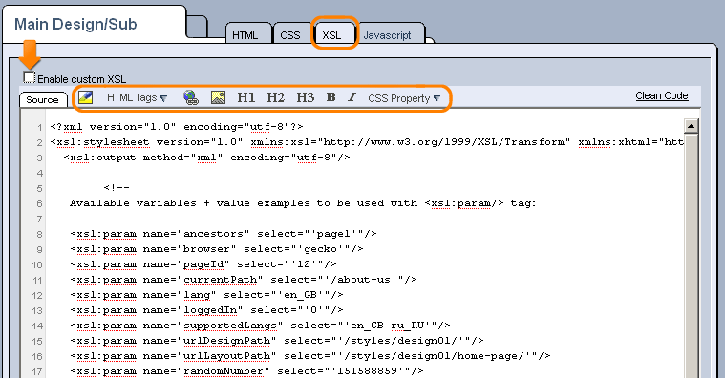Apply H2 heading tag
Viewport: 725px width, 378px height.
point(275,97)
